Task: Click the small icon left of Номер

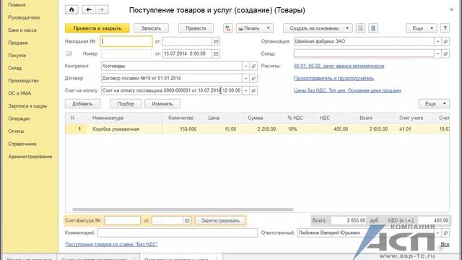Action: click(69, 53)
